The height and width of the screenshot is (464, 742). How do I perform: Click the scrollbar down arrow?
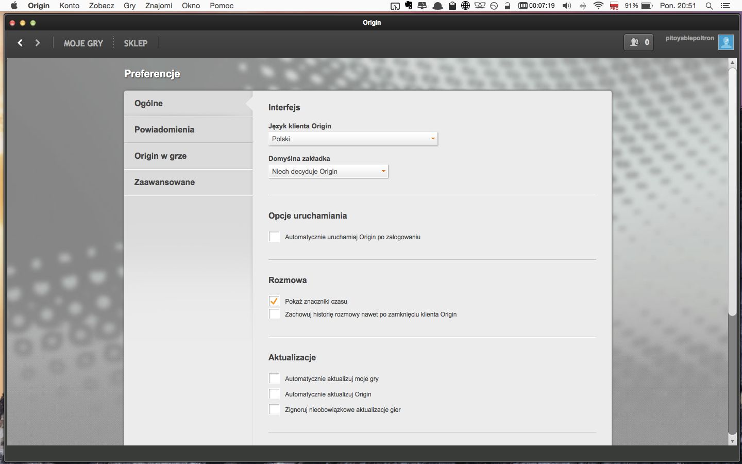732,441
